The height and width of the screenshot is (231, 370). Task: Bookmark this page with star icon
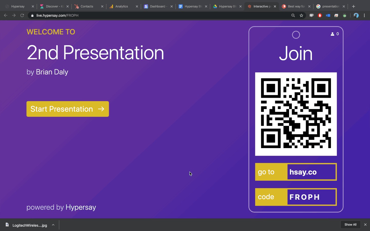301,15
